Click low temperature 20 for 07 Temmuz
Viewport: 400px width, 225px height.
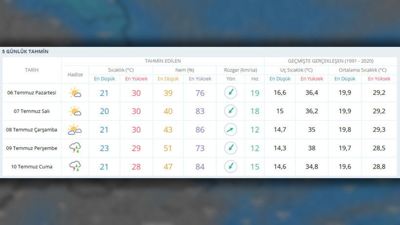point(104,112)
